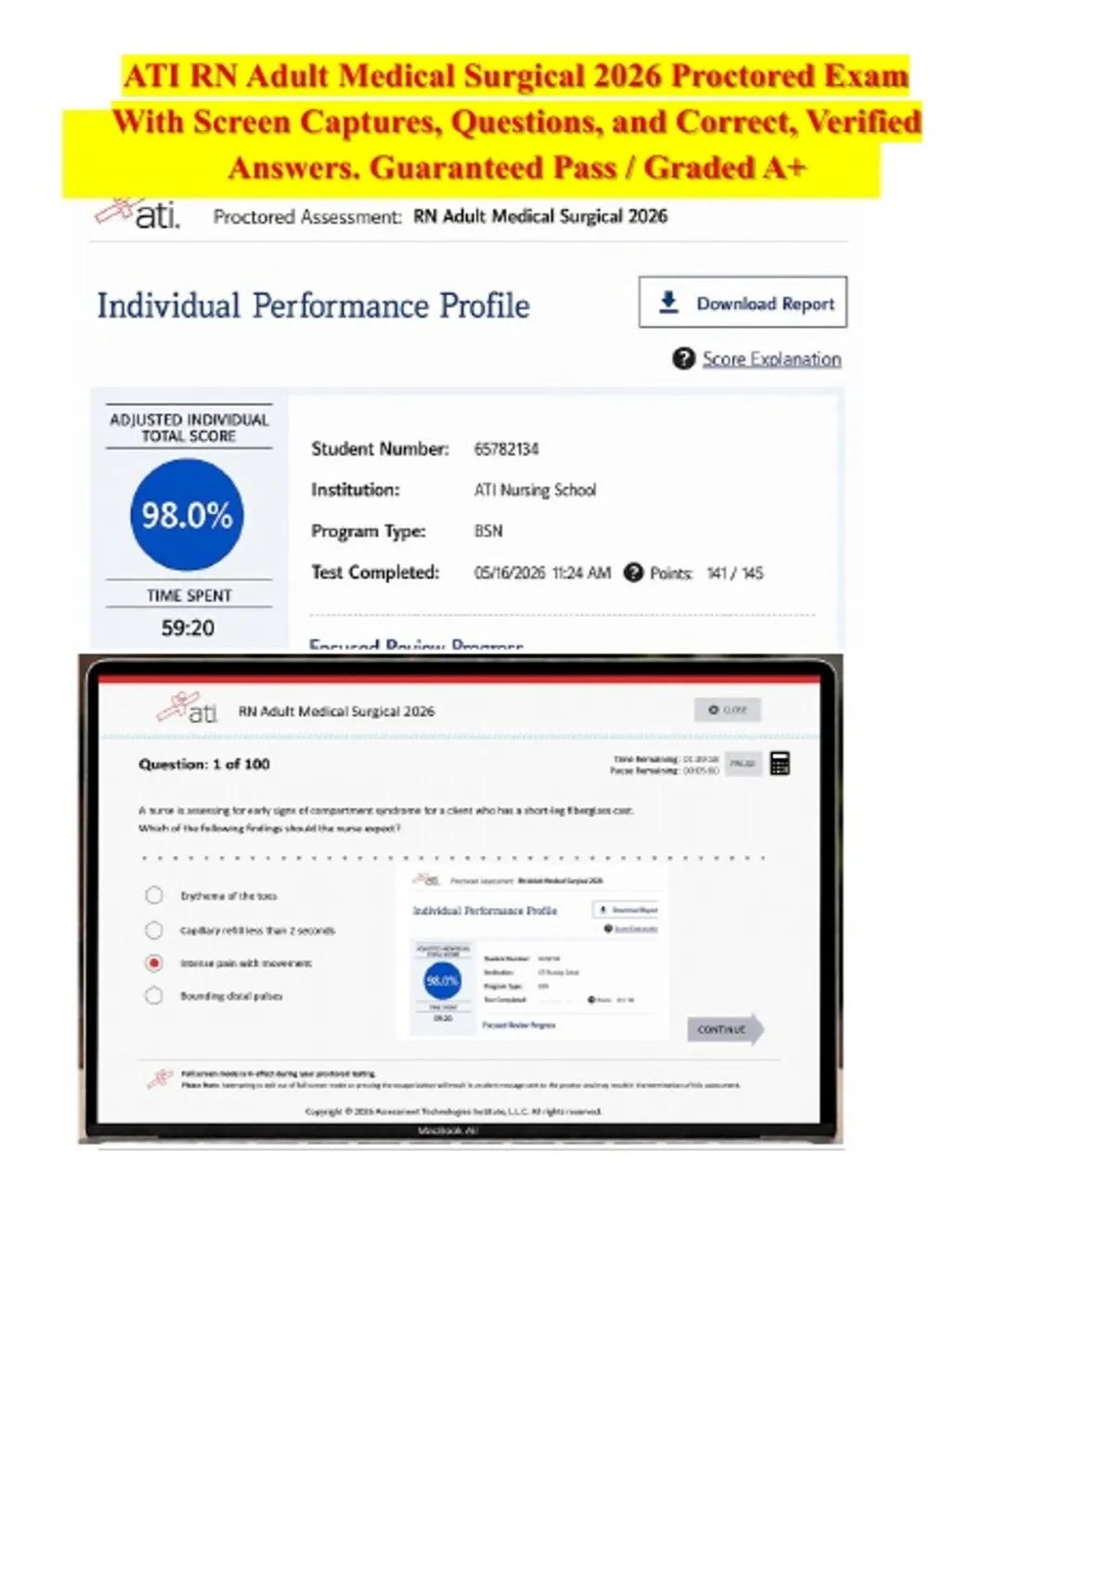Click the embedded performance profile thumbnail
This screenshot has height=1578, width=1114.
535,954
